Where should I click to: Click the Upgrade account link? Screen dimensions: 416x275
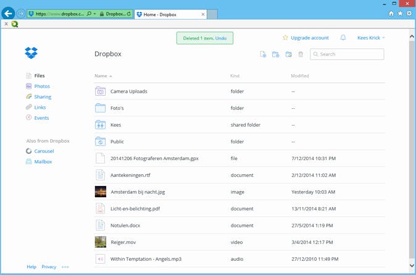pos(310,38)
